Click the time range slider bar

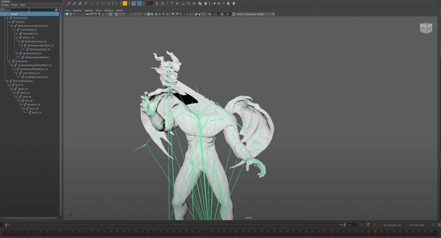point(176,225)
